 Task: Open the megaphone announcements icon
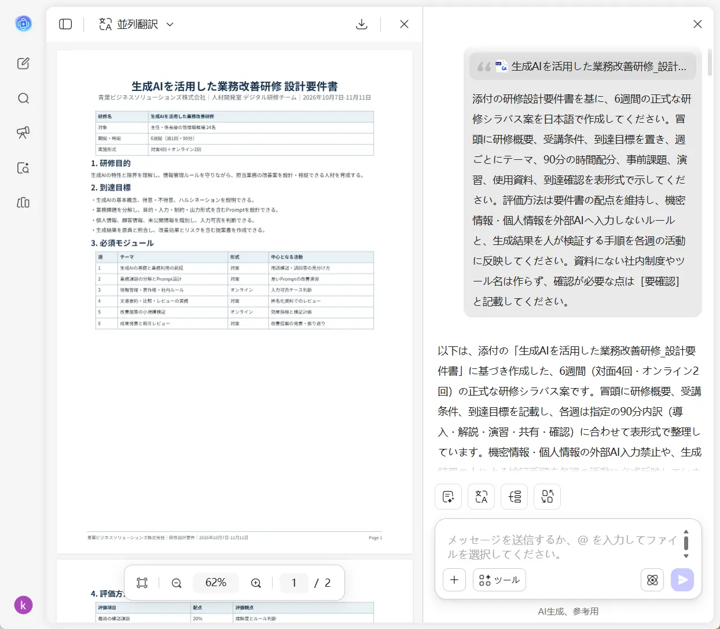pyautogui.click(x=23, y=133)
